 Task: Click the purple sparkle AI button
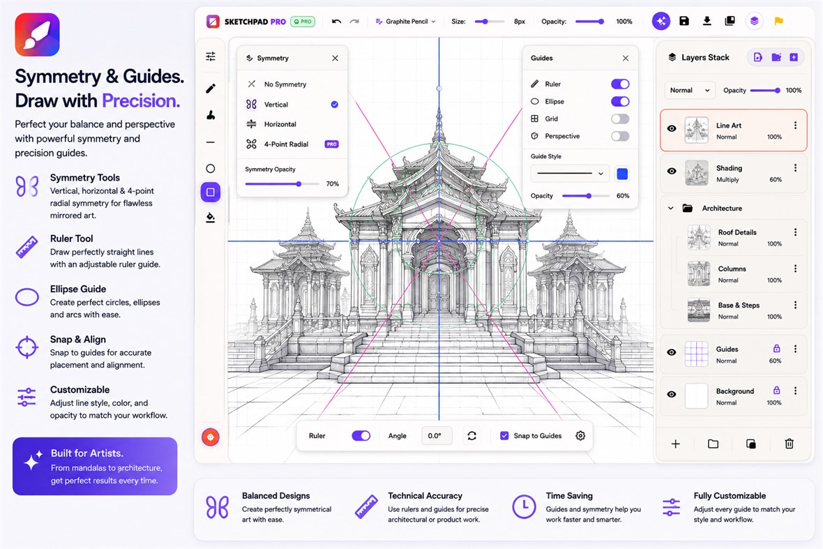pyautogui.click(x=660, y=21)
